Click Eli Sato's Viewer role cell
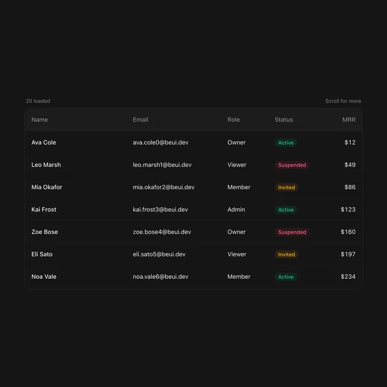 point(236,254)
